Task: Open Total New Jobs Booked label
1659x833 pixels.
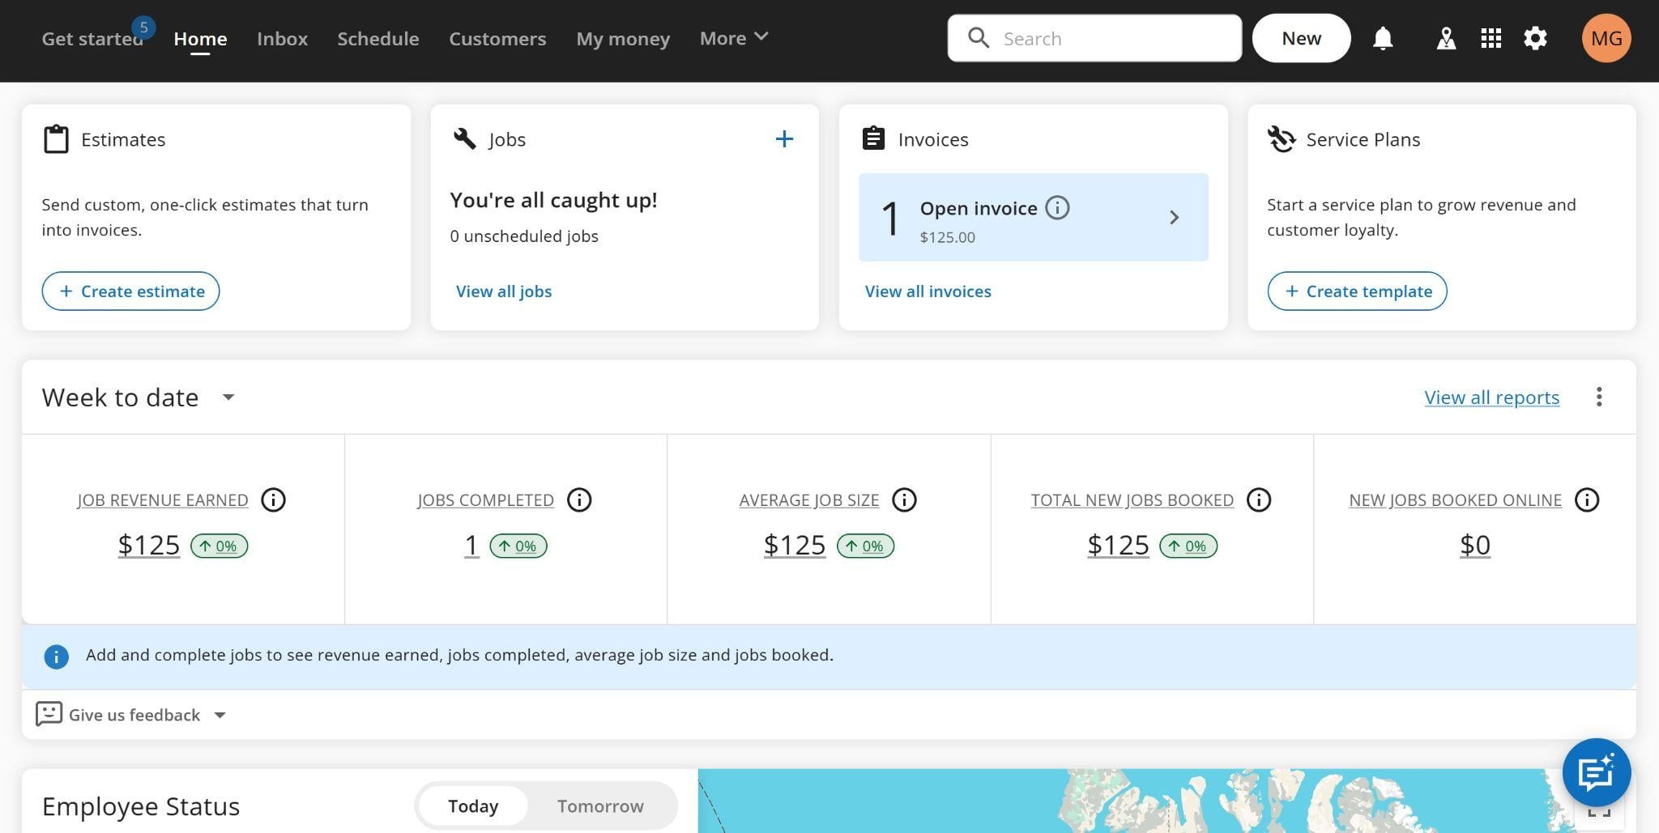Action: [1132, 500]
